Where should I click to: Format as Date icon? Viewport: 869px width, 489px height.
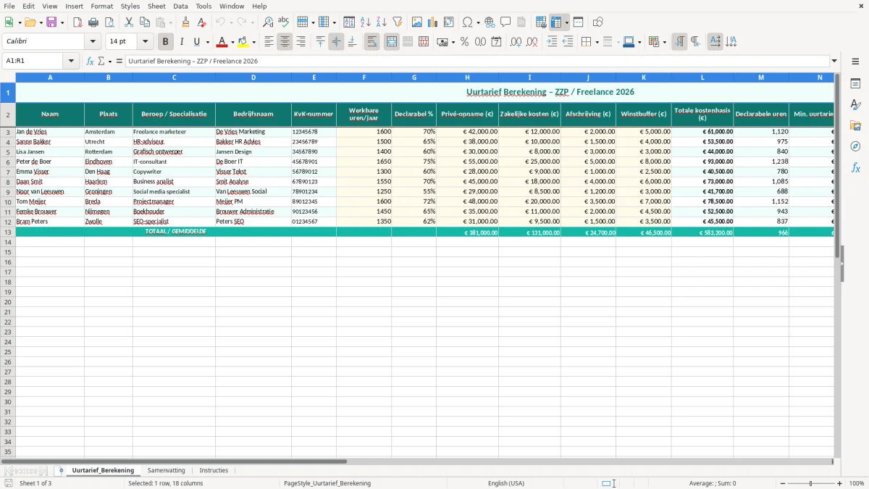[x=497, y=42]
